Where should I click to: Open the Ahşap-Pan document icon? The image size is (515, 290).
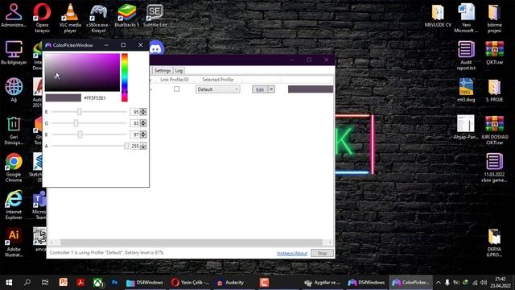[466, 127]
